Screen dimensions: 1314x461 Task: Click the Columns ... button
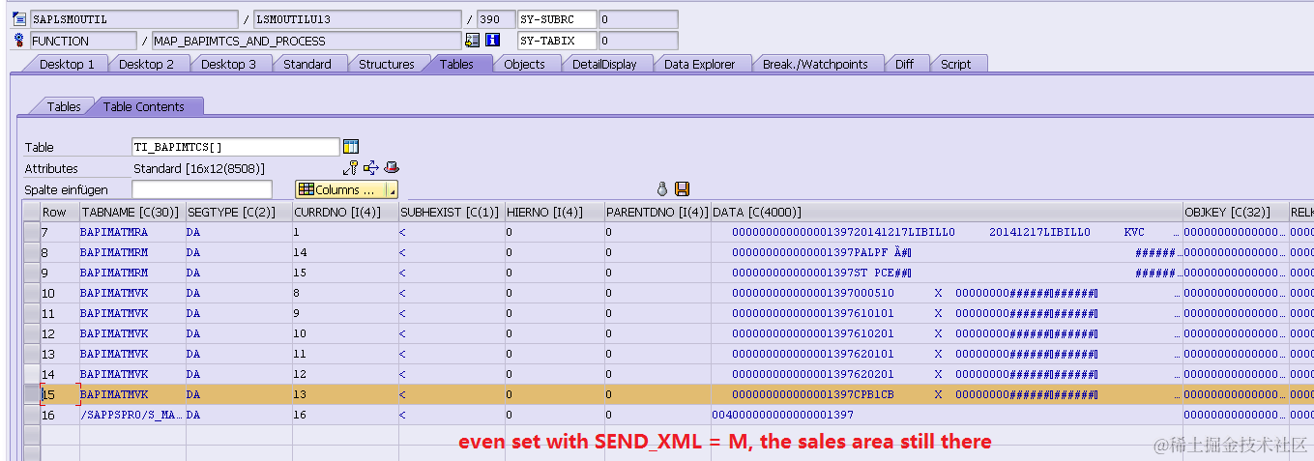[x=340, y=190]
